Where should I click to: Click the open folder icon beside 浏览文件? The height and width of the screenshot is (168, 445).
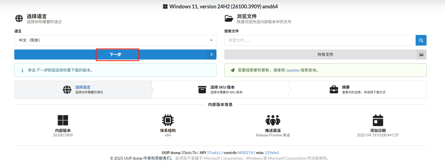coord(229,18)
